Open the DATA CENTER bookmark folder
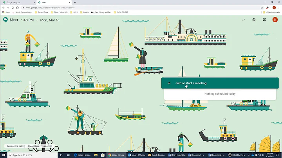Screen dimensions: 282x158 tap(121, 12)
